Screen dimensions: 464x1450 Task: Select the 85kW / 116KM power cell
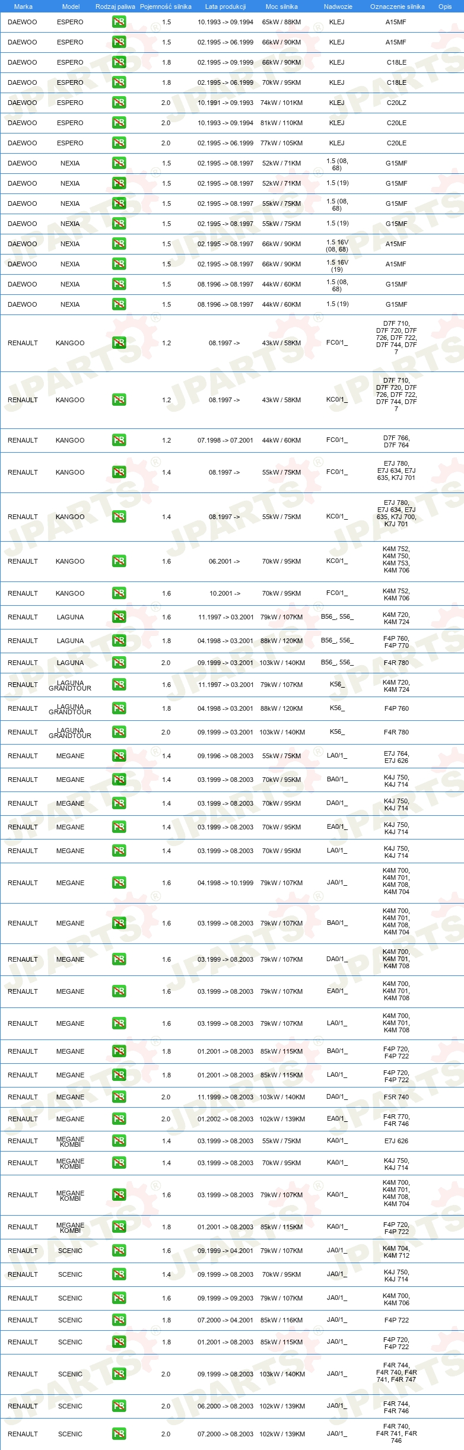(x=281, y=1320)
